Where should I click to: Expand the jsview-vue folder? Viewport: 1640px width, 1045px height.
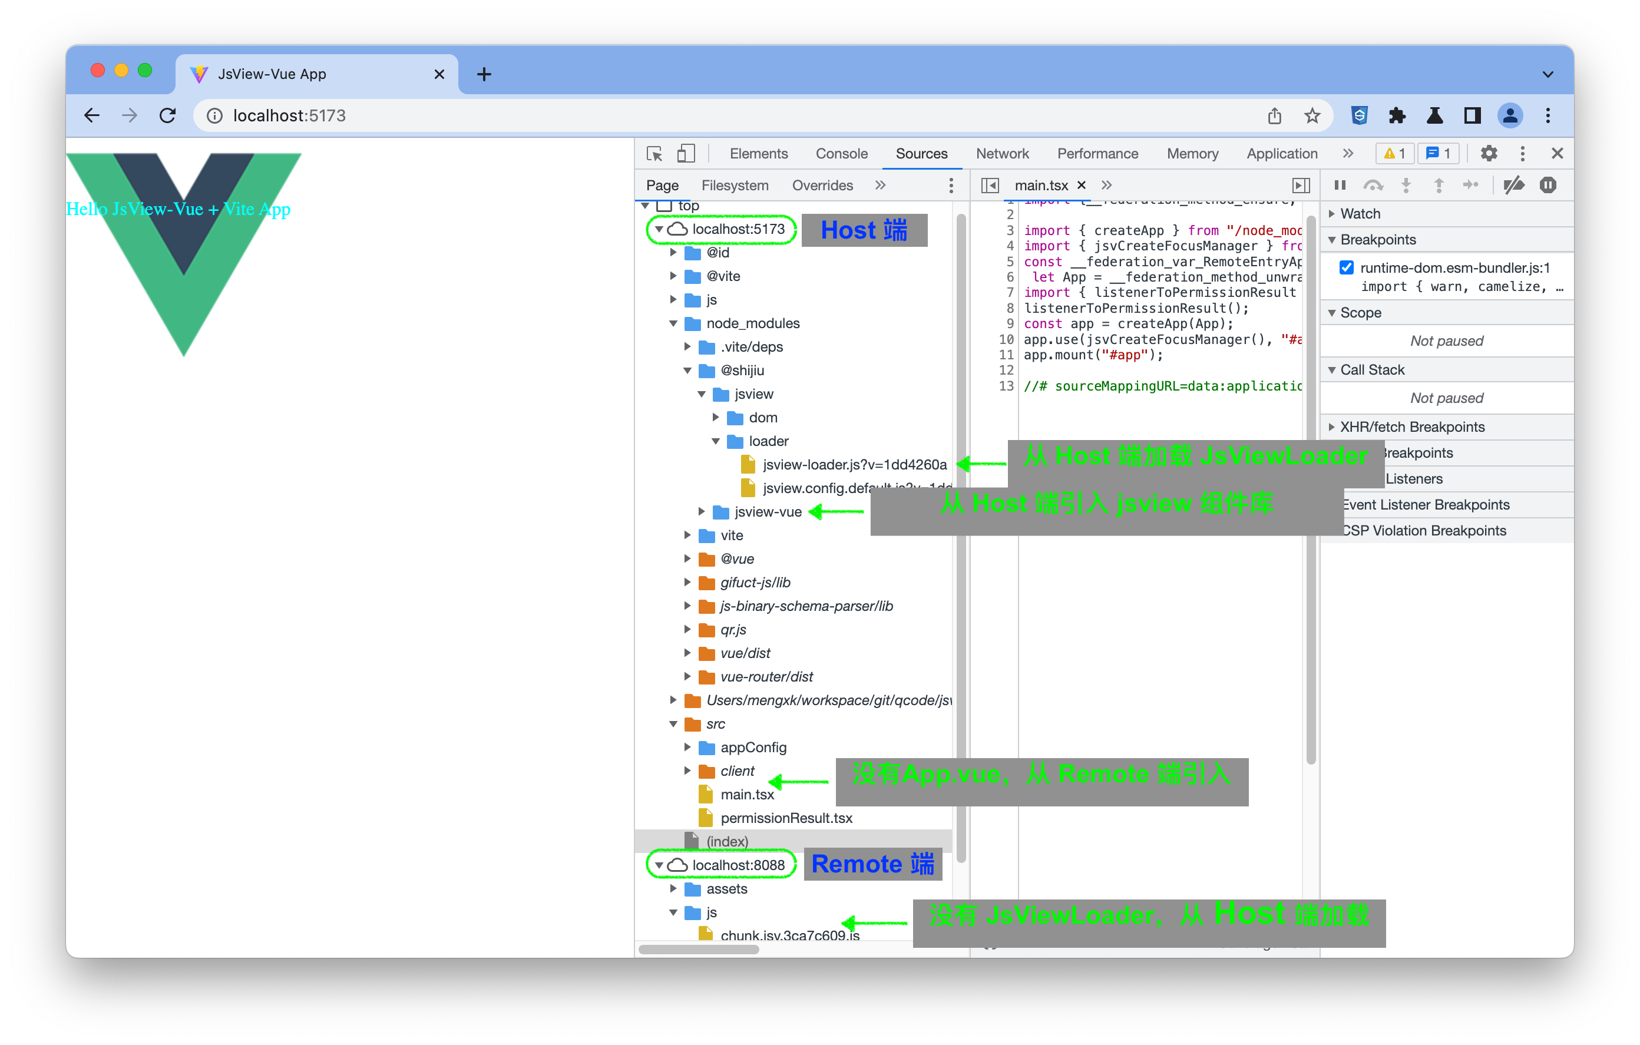(702, 511)
